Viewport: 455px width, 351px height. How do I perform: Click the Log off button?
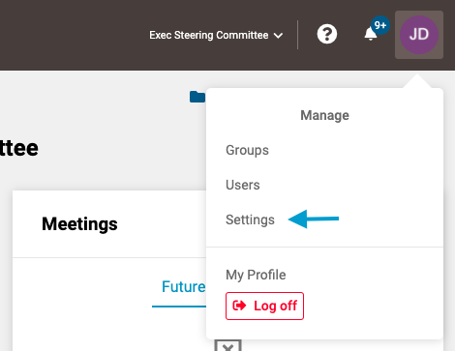click(264, 306)
